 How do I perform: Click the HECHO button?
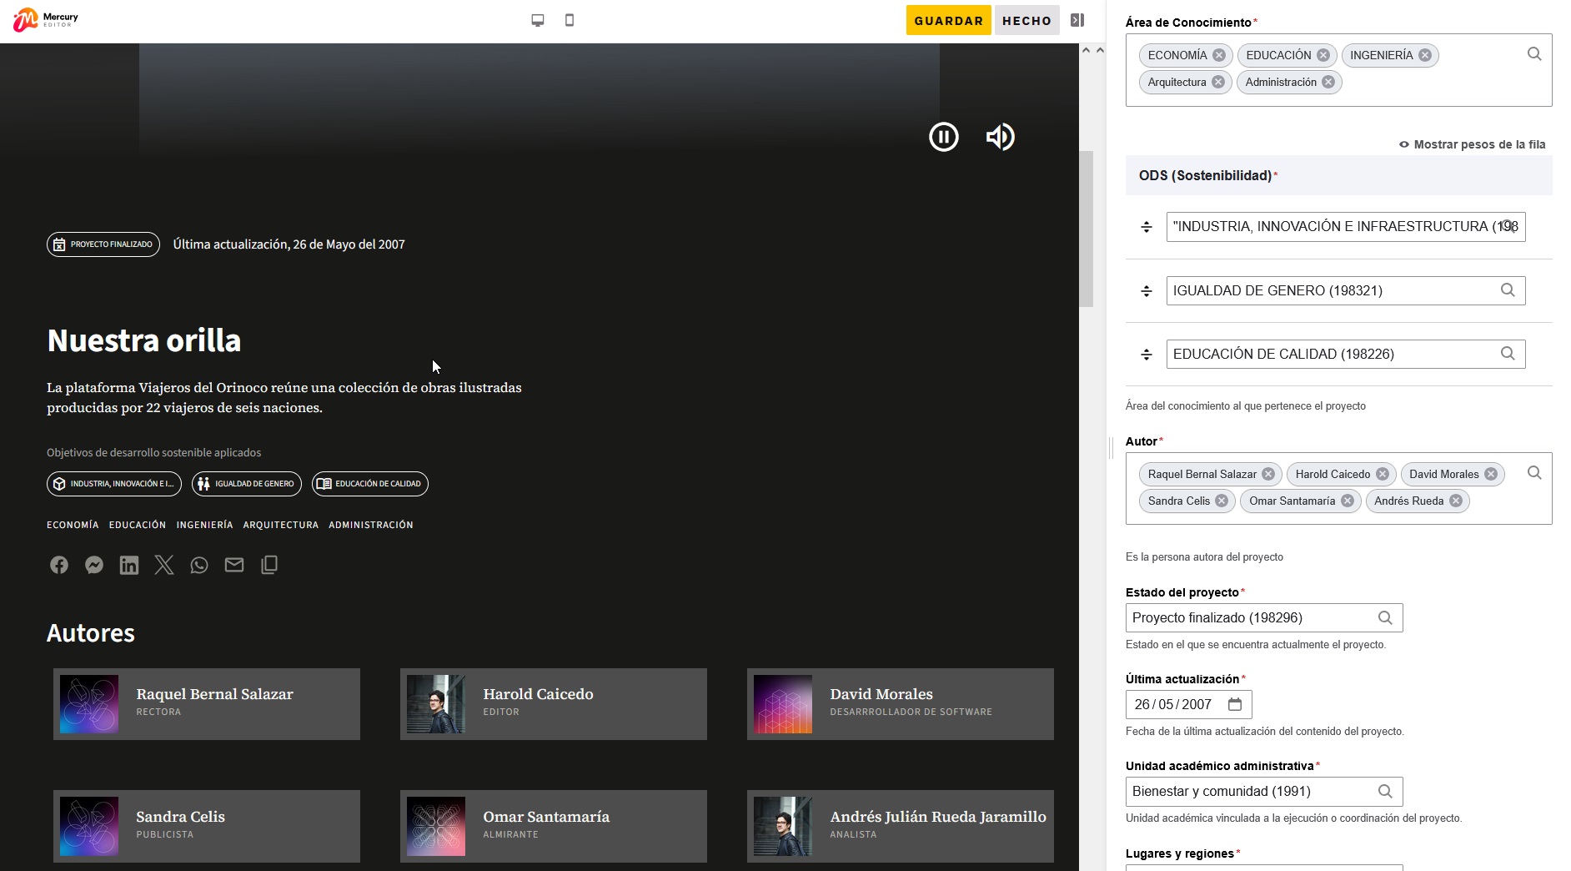coord(1026,21)
